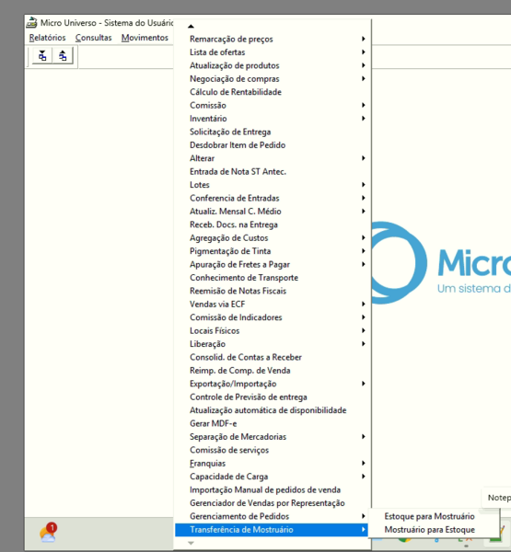Click the Micro Universo application title icon
Viewport: 511px width, 552px height.
tap(31, 22)
